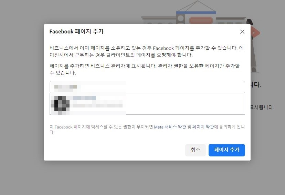Close the Facebook 페이지 추가 dialog

click(x=242, y=32)
